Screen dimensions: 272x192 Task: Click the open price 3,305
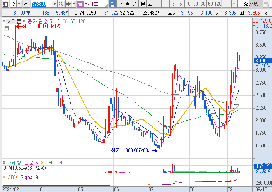click(x=230, y=13)
